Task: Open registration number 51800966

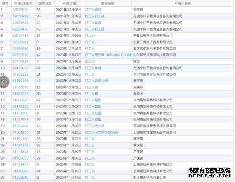Action: coord(20,100)
